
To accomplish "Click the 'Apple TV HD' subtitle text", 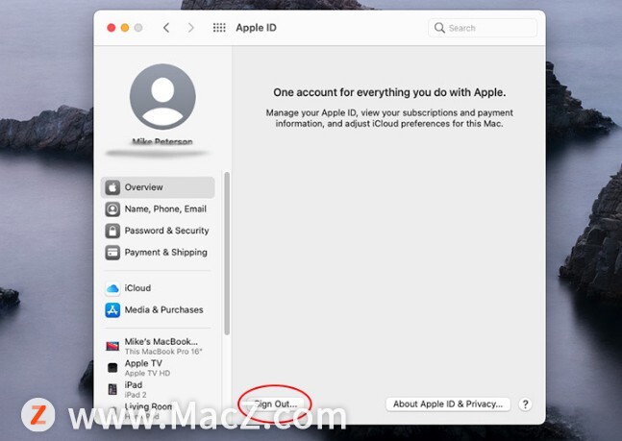I will [147, 373].
